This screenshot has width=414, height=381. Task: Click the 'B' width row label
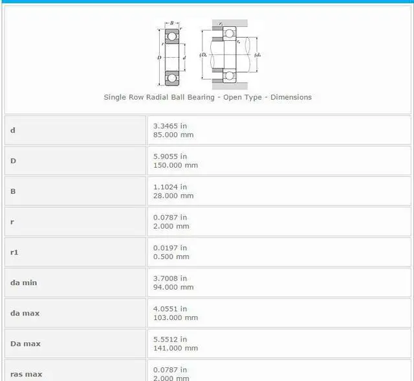point(14,191)
